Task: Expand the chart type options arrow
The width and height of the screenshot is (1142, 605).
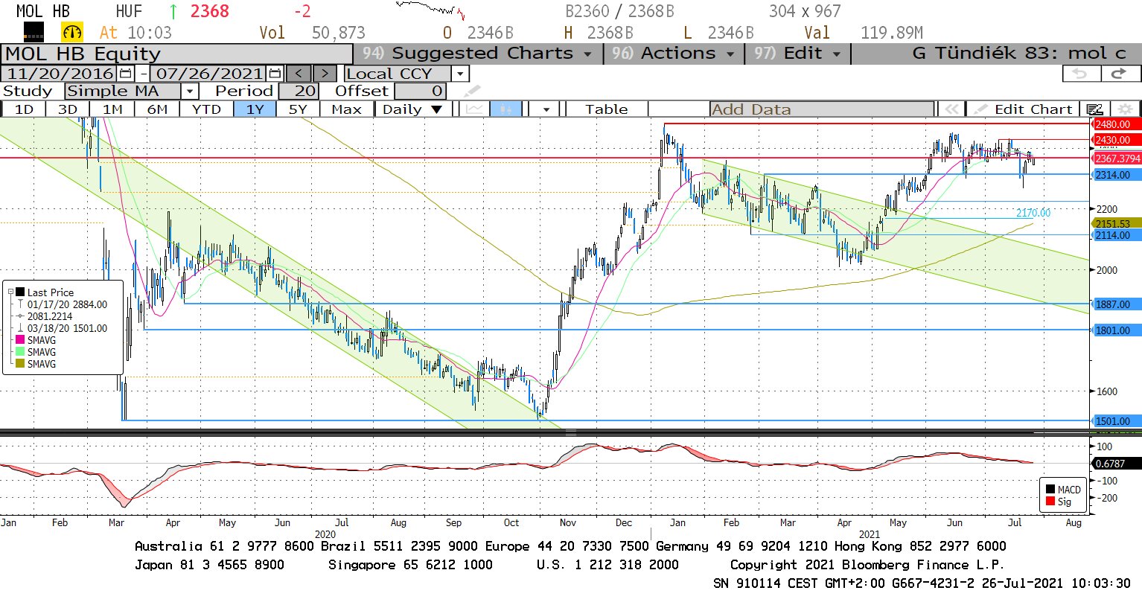Action: (546, 109)
